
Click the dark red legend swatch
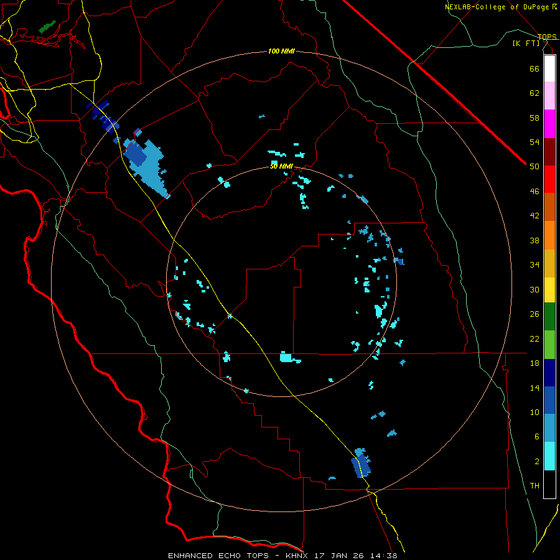coord(549,152)
